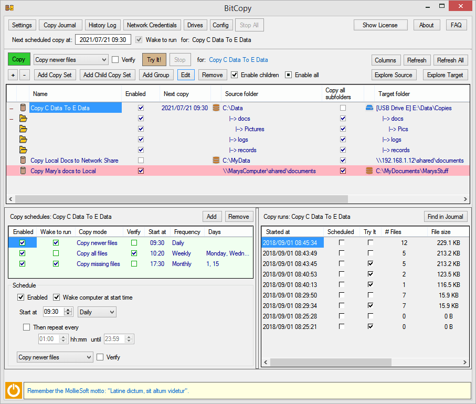The image size is (476, 404).
Task: Open Network Credentials
Action: click(x=152, y=25)
